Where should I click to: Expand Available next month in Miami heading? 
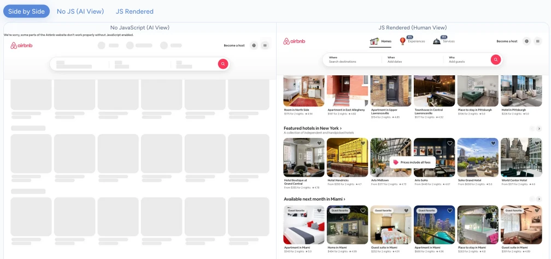pos(314,199)
